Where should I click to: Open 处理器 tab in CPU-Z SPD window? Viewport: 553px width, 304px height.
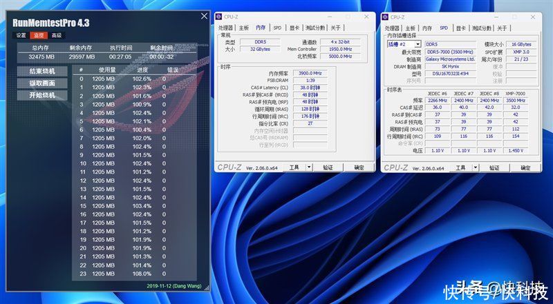pyautogui.click(x=392, y=28)
